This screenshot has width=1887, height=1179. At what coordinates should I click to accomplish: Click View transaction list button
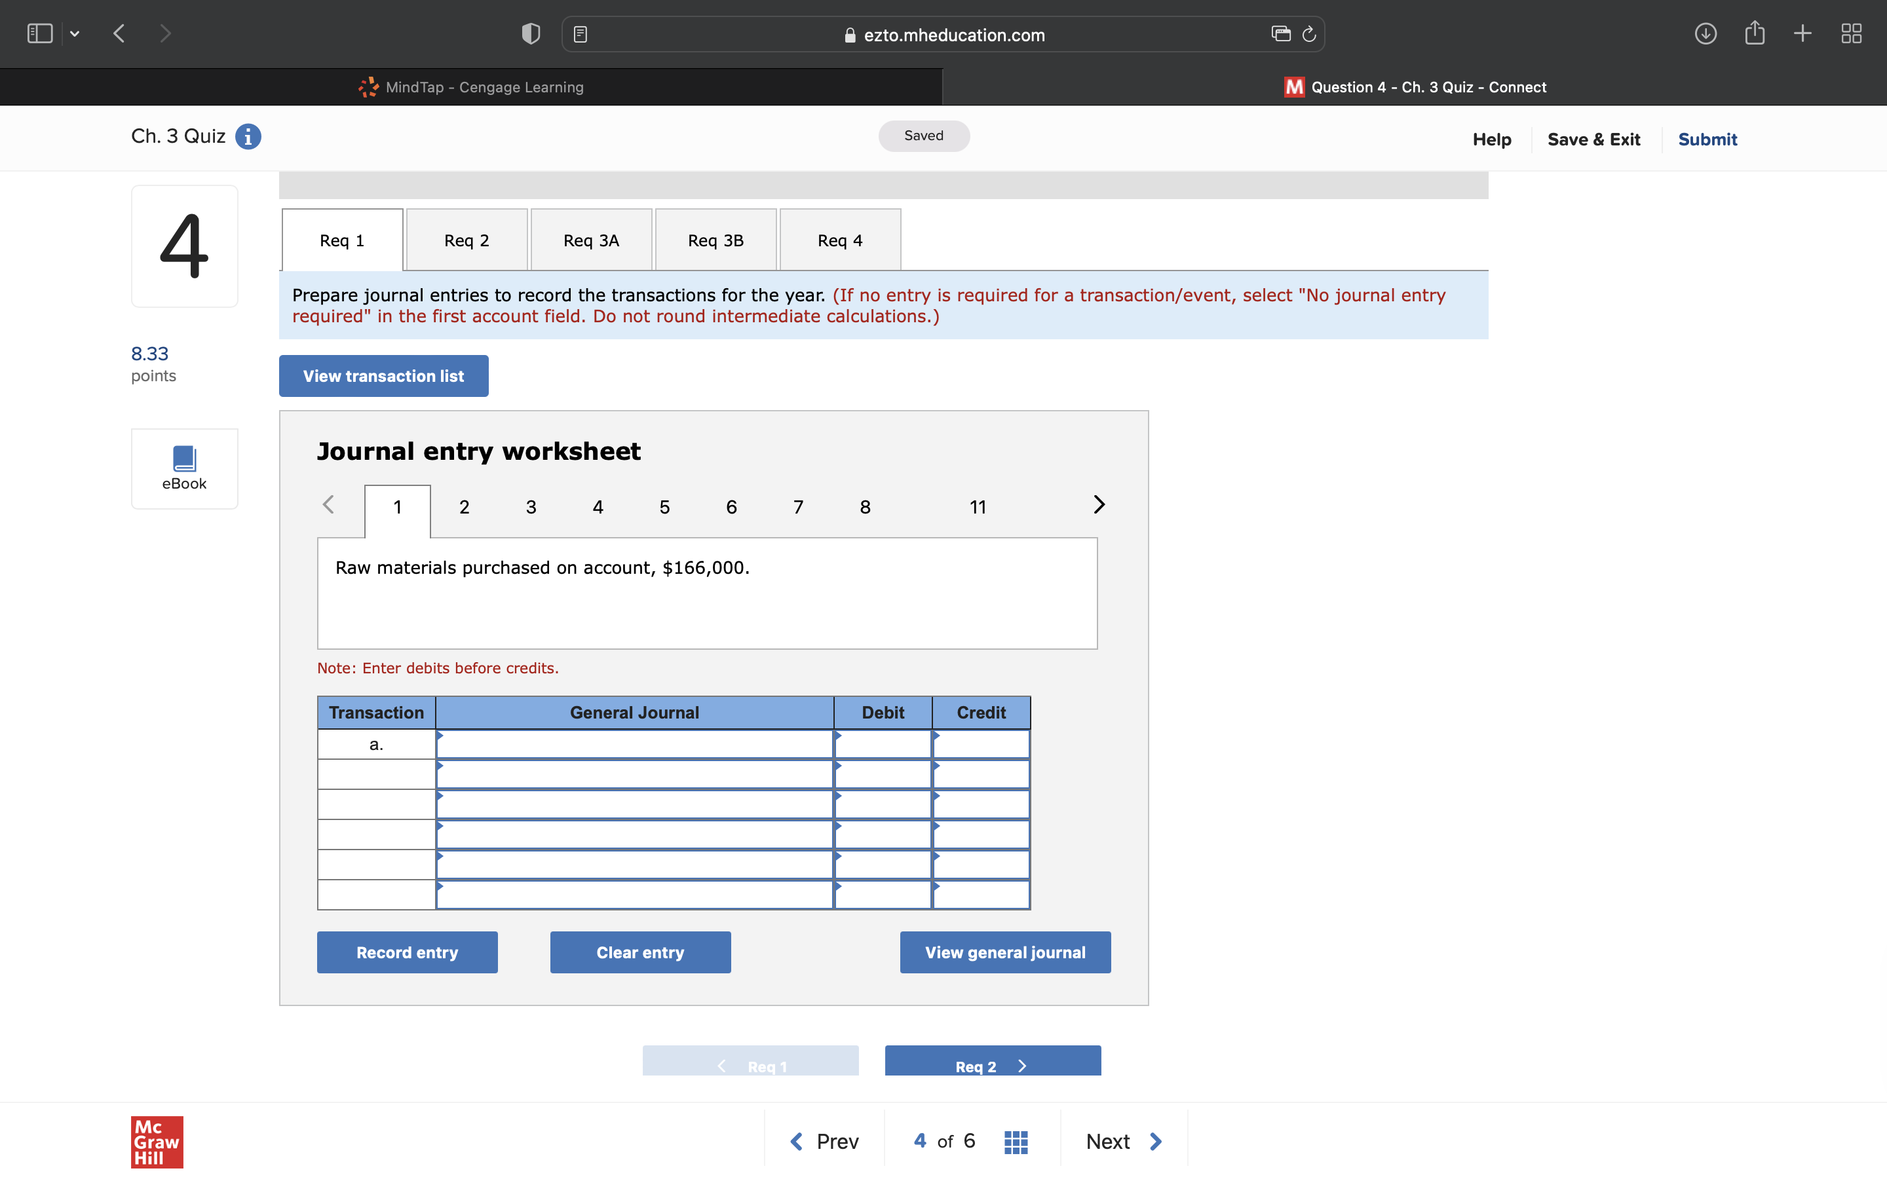tap(384, 376)
